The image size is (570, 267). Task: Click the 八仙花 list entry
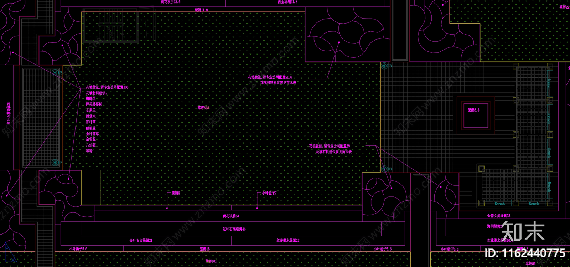point(90,145)
